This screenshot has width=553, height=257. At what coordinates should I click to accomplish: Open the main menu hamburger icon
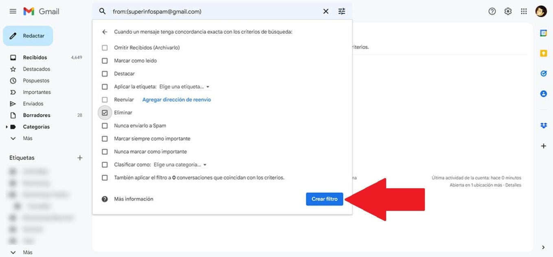(x=13, y=11)
